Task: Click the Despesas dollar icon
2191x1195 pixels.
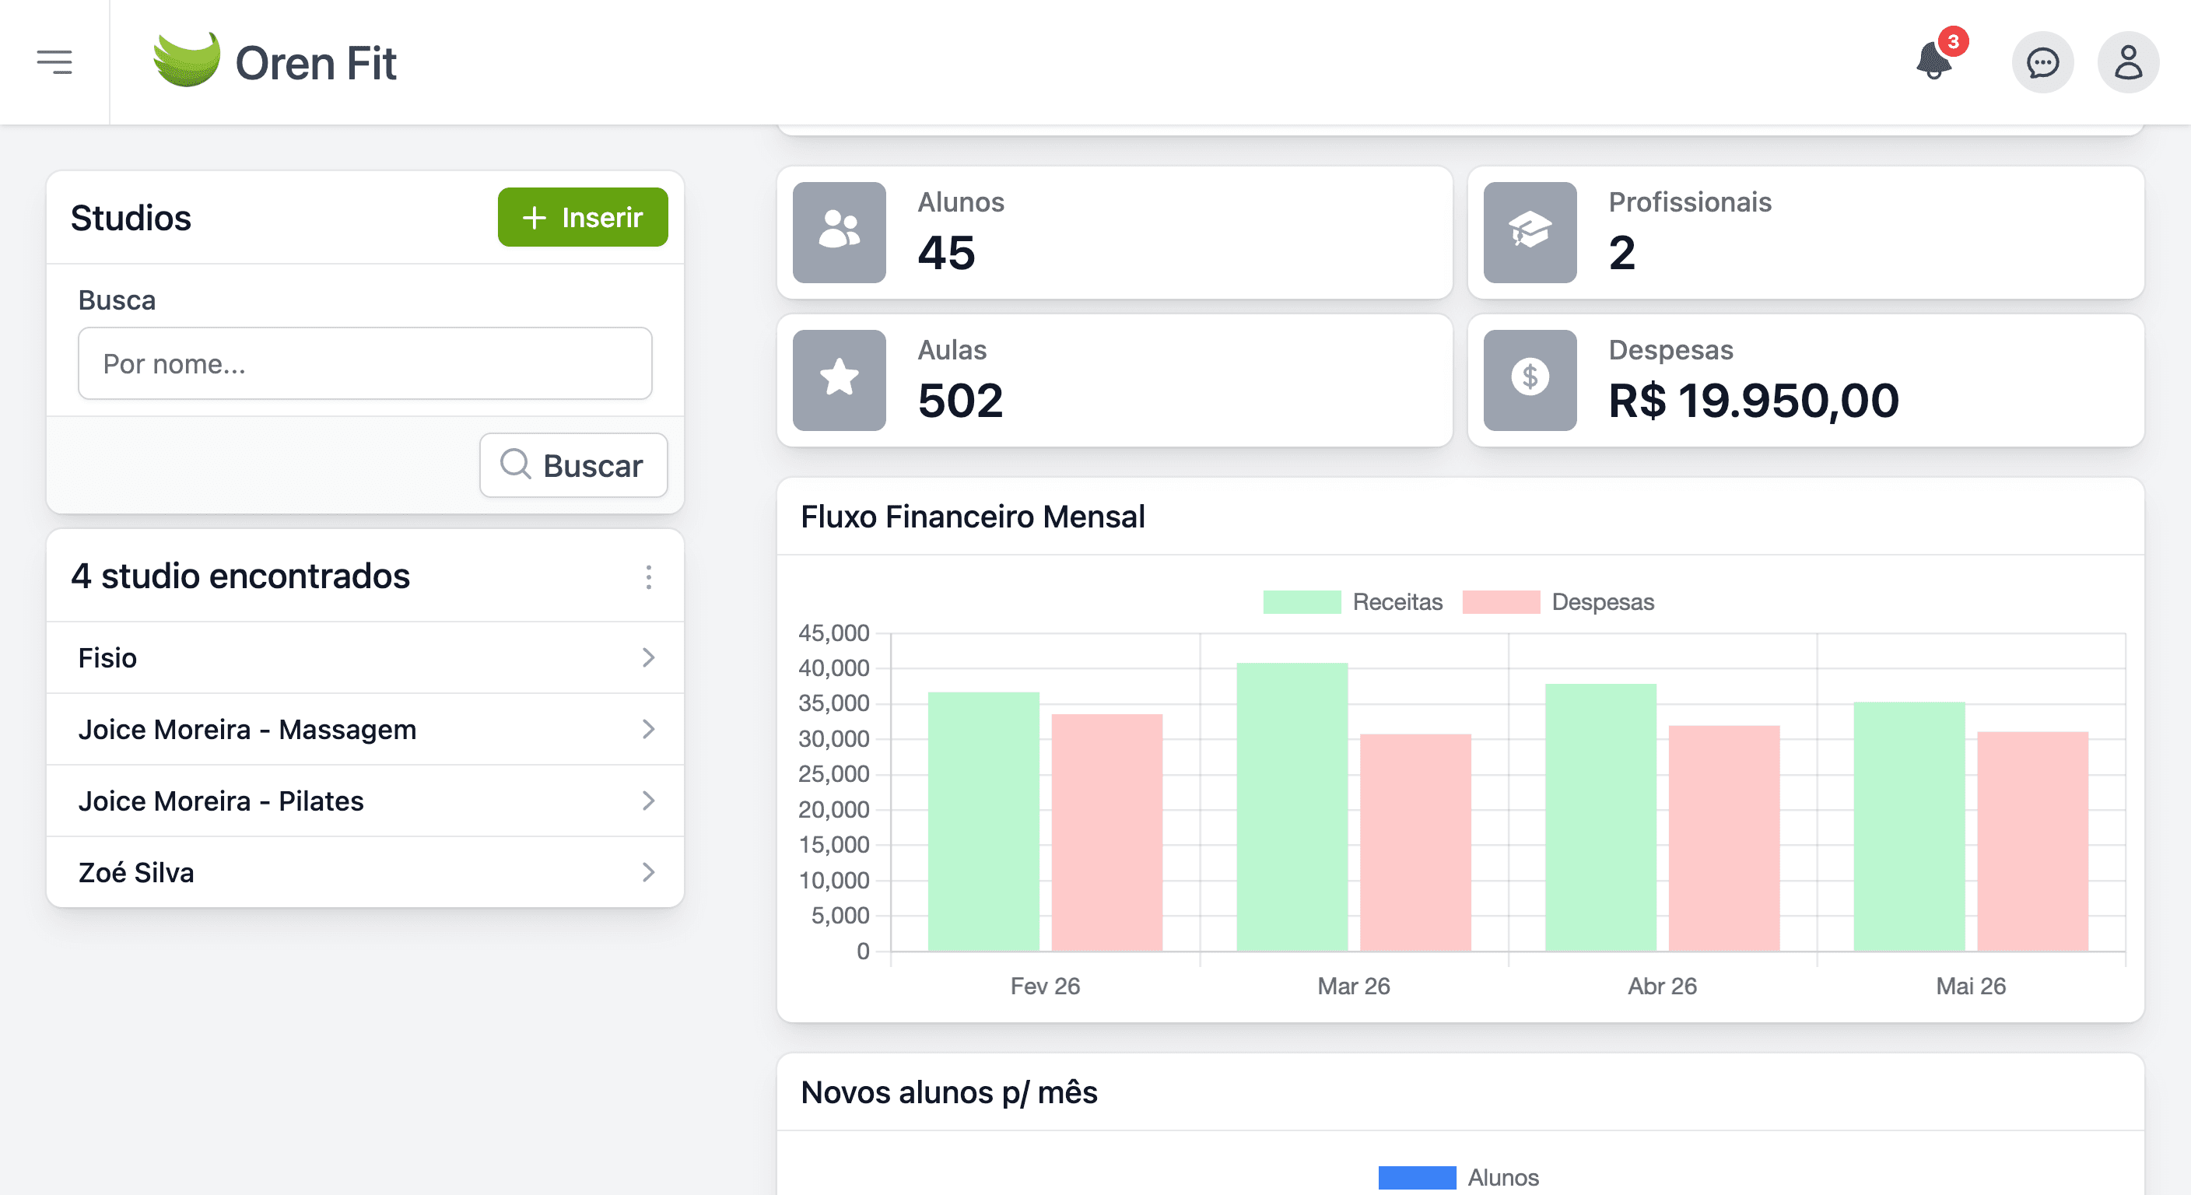Action: coord(1530,380)
